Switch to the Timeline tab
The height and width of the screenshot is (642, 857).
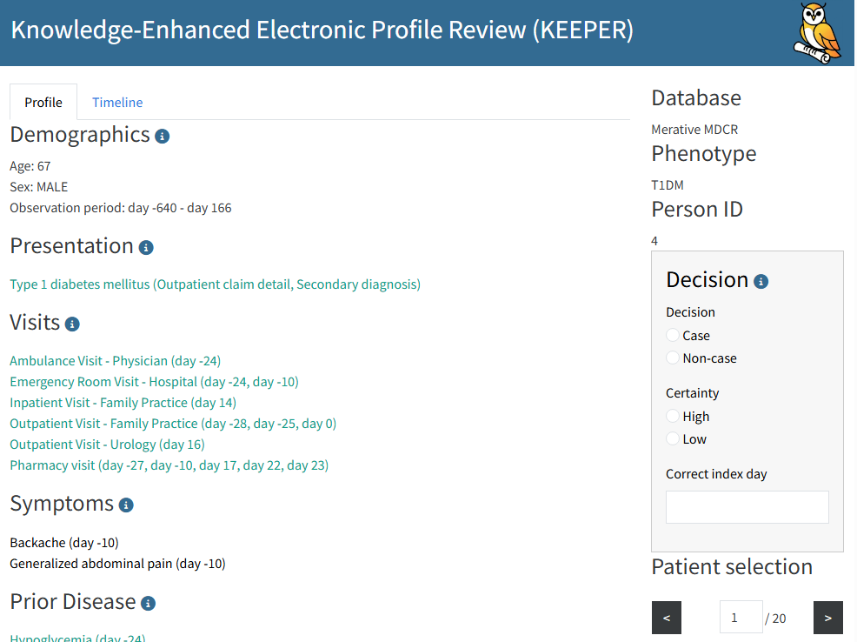tap(117, 103)
